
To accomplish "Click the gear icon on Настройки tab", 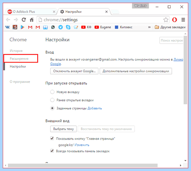I will (x=62, y=12).
